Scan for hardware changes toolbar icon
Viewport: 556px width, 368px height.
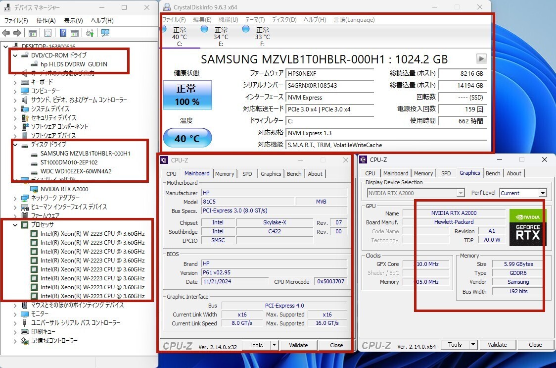(x=105, y=33)
